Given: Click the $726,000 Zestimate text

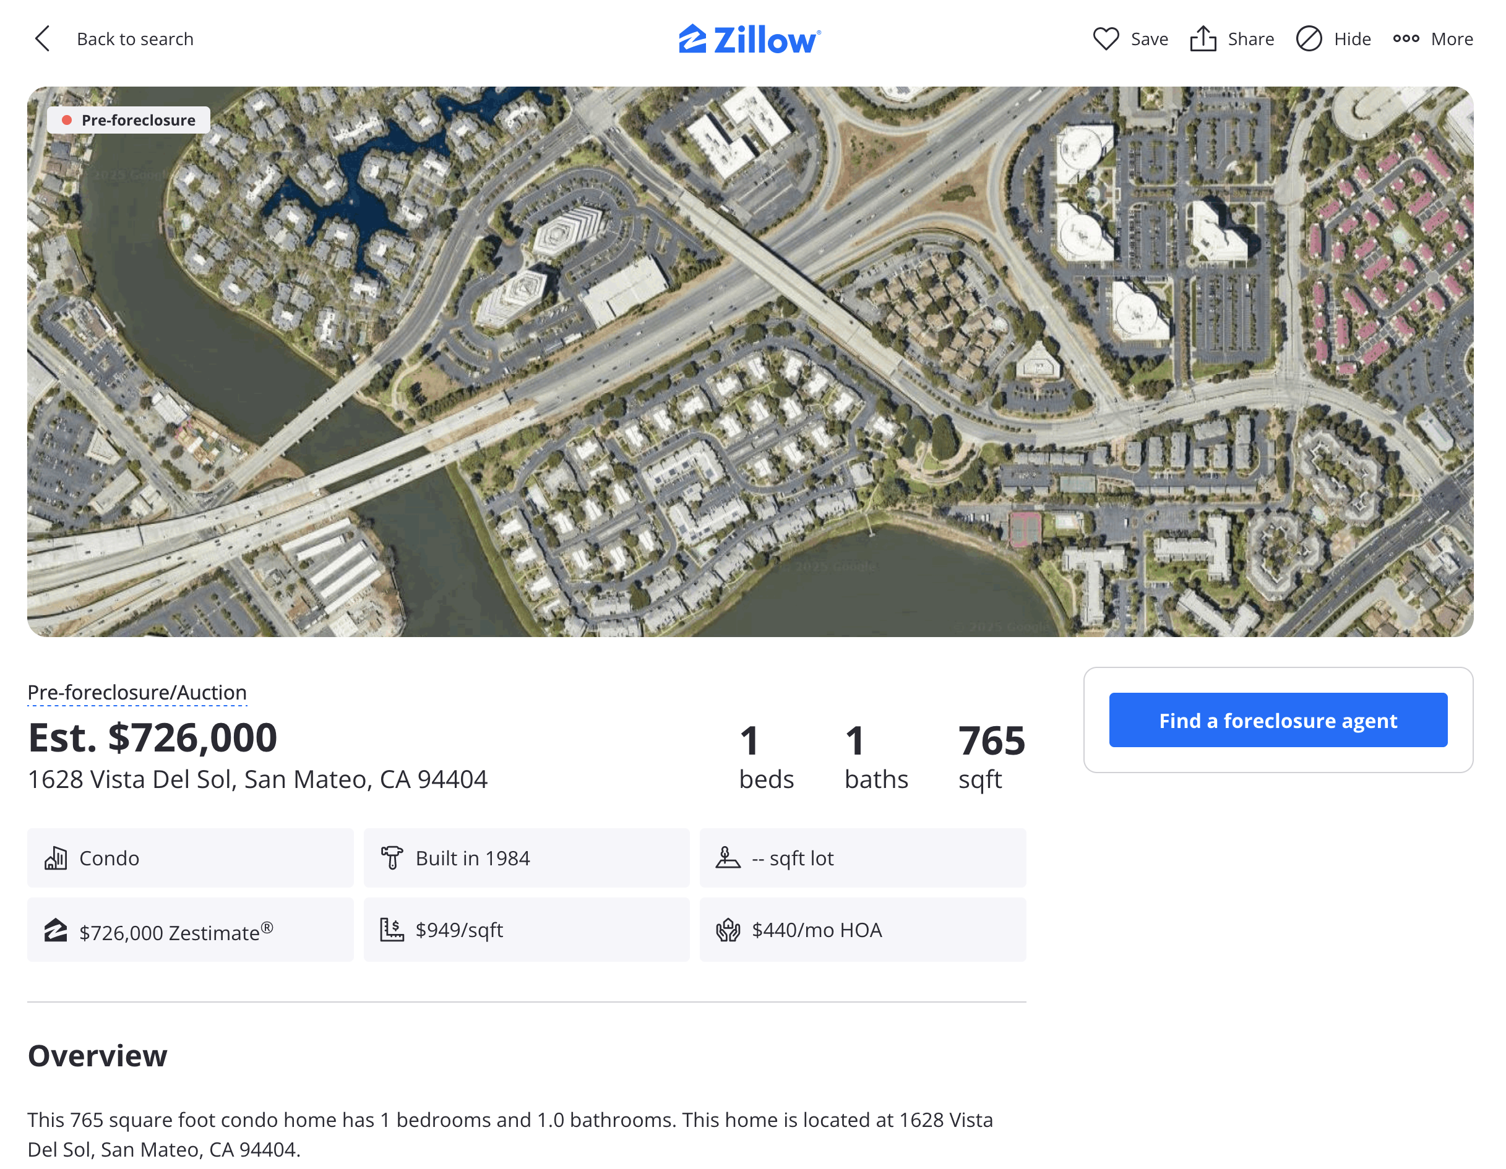Looking at the screenshot, I should [176, 932].
